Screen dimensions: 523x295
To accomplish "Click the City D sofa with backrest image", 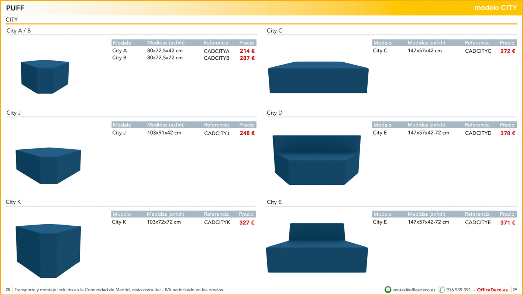I will point(317,159).
